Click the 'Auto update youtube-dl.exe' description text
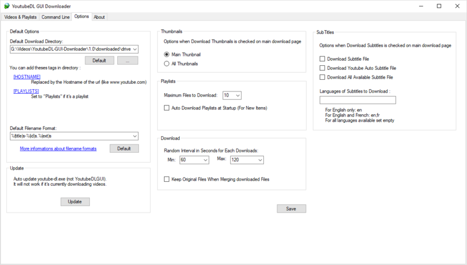467x265 pixels. (60, 179)
